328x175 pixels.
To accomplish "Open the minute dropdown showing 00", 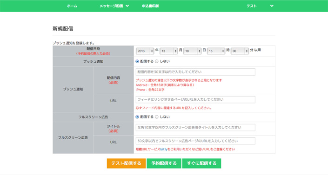I will point(240,51).
